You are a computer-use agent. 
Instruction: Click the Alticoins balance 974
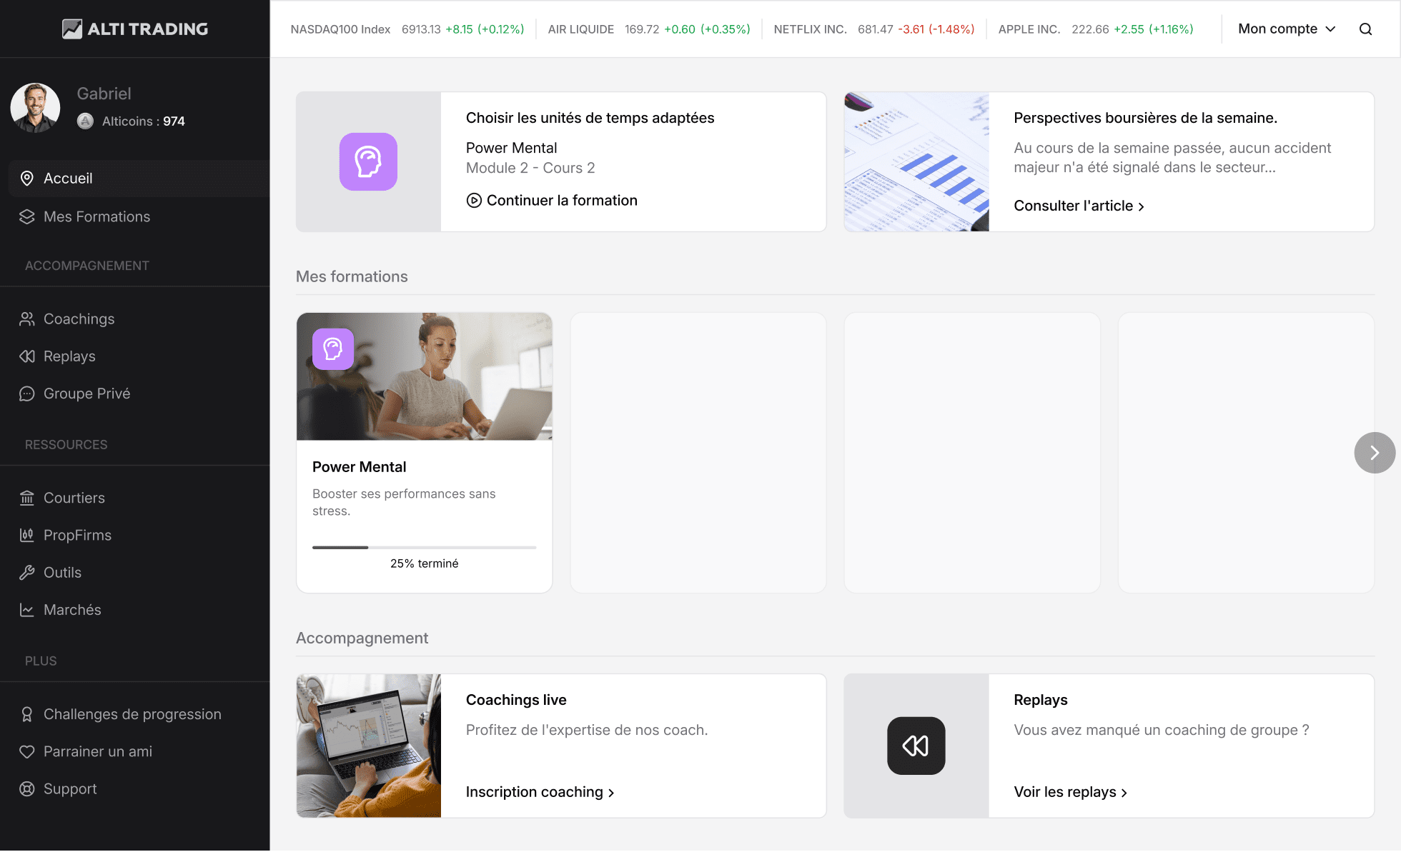tap(174, 121)
